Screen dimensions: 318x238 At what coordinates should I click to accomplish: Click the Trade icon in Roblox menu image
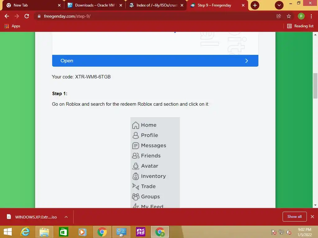[135, 186]
